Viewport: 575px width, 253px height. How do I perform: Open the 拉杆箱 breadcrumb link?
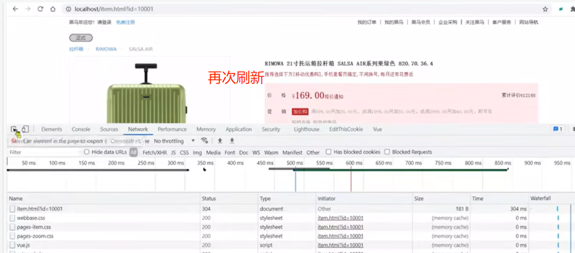(76, 49)
